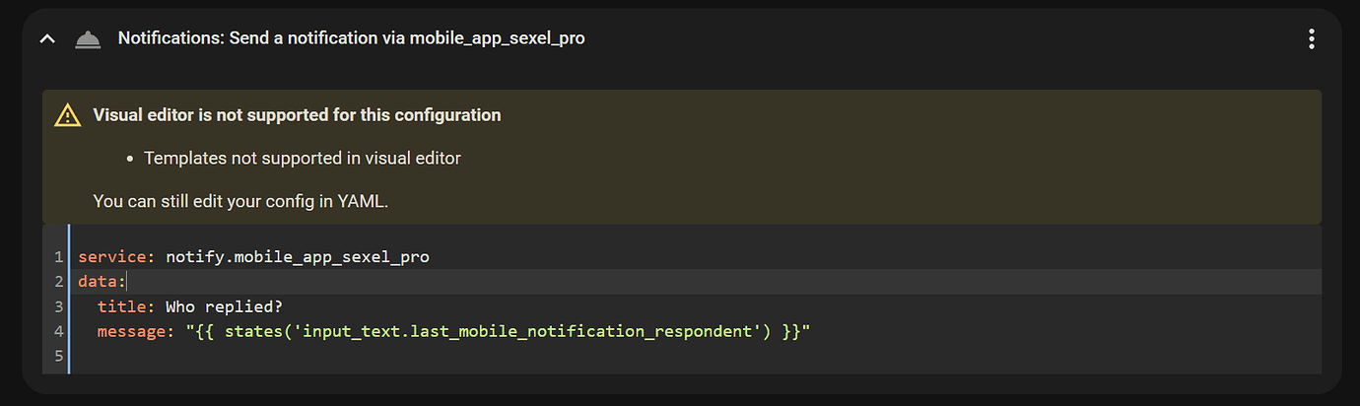Viewport: 1360px width, 406px height.
Task: Click line number 5 in editor gutter
Action: [x=59, y=355]
